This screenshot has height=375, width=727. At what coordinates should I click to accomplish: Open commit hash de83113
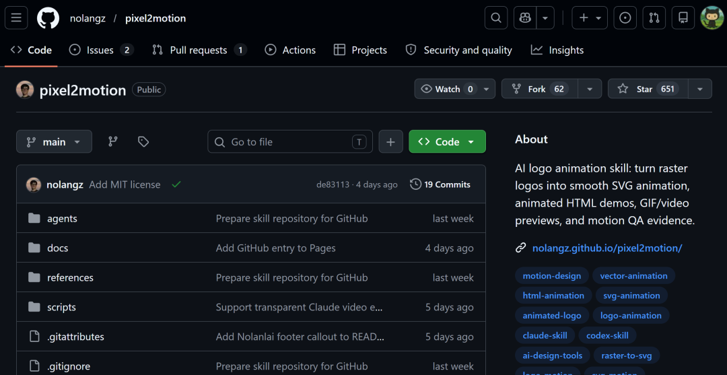tap(333, 185)
